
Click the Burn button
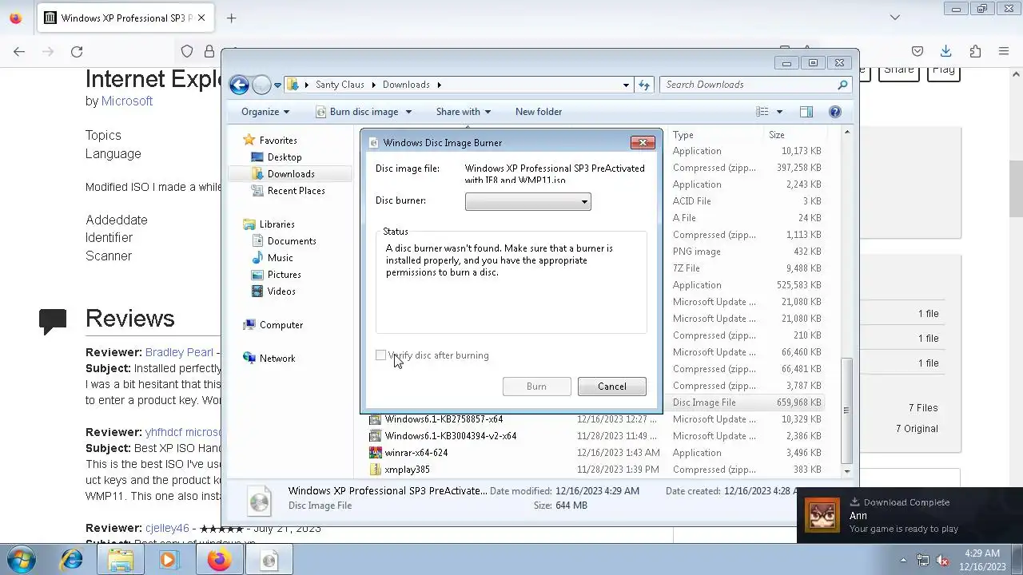(x=536, y=387)
